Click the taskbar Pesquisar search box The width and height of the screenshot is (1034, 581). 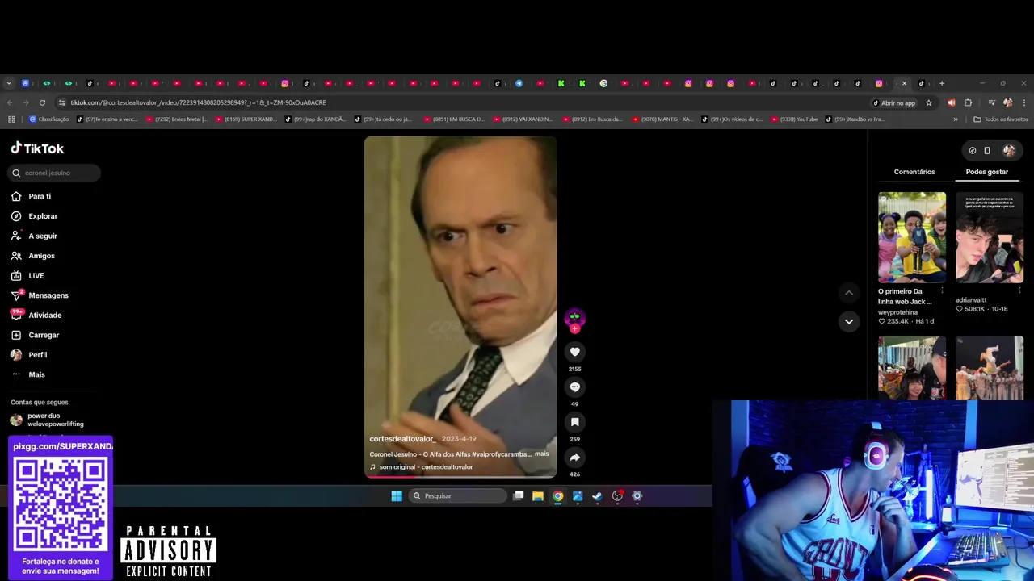(457, 495)
